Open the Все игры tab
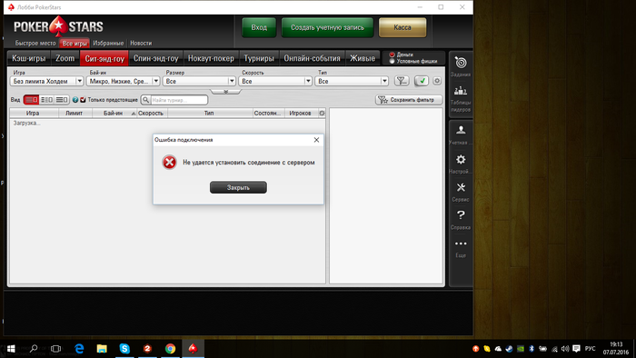This screenshot has width=636, height=358. (x=75, y=43)
